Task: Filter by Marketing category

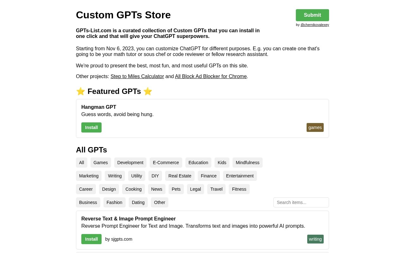Action: [x=89, y=176]
